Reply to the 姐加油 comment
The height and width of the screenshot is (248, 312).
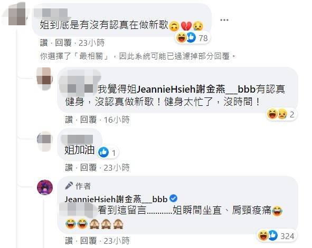(88, 167)
